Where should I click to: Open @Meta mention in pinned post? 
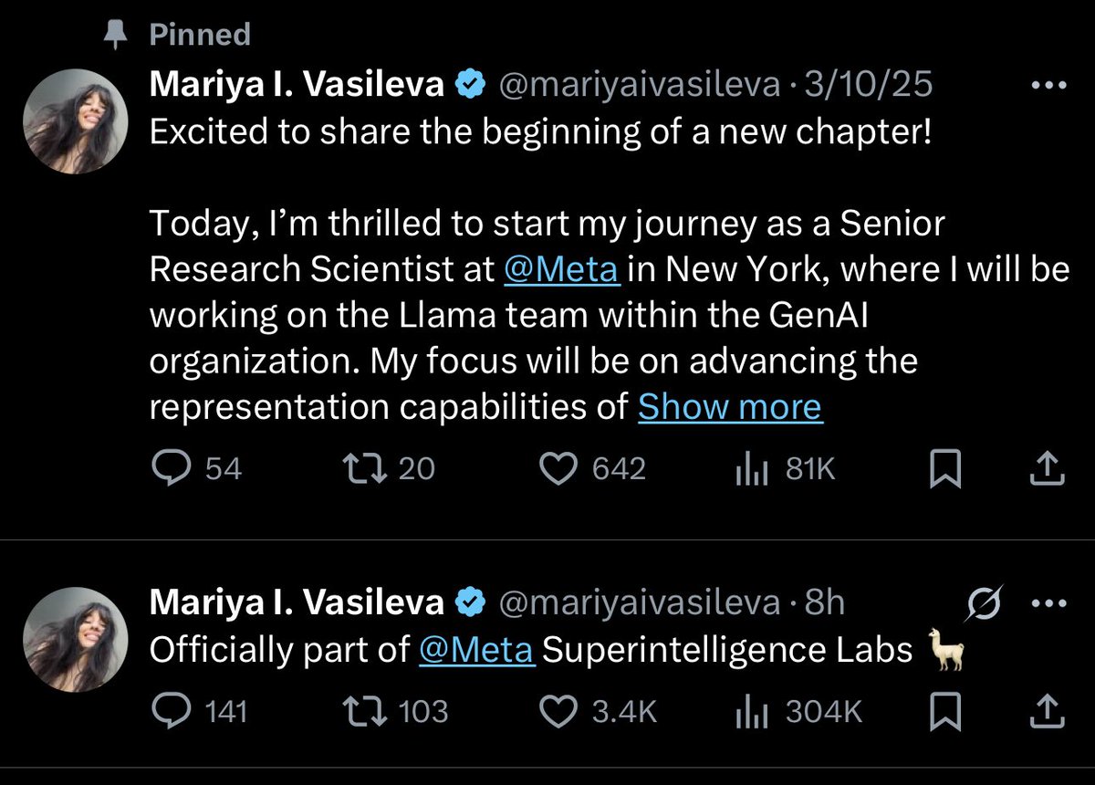tap(562, 269)
